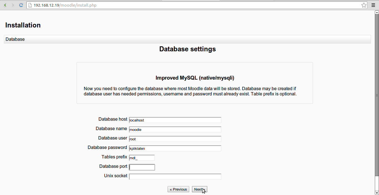379x195 pixels.
Task: Click the browser back arrow icon
Action: pyautogui.click(x=5, y=5)
